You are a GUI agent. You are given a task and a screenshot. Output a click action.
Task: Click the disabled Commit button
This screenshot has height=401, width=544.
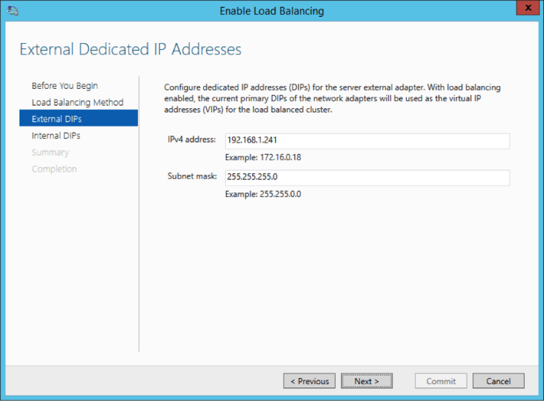441,381
